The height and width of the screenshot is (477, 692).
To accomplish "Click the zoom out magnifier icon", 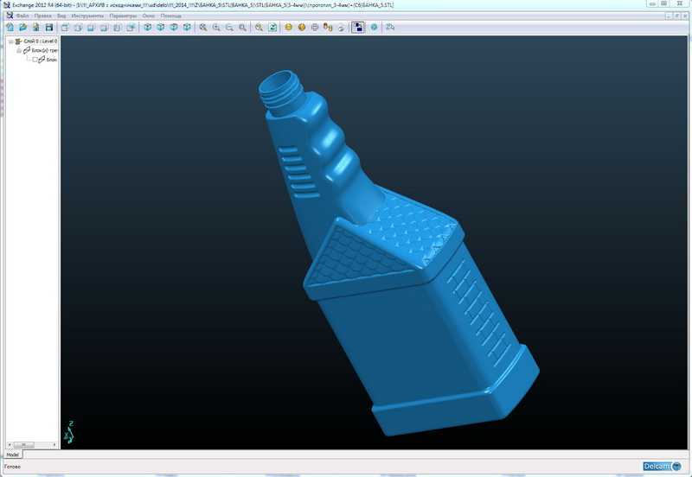I will click(x=229, y=28).
